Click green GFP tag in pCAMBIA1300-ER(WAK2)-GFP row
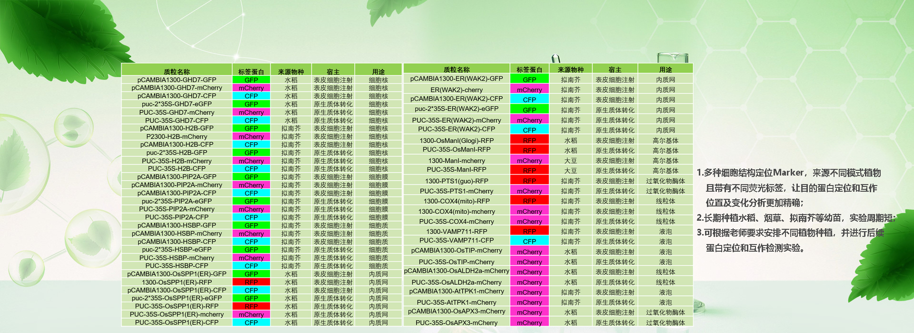914x333 pixels. tap(529, 79)
